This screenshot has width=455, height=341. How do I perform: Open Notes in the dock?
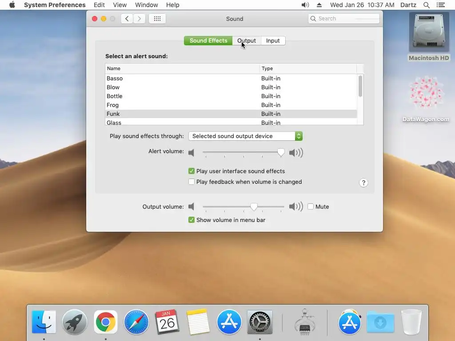point(198,322)
